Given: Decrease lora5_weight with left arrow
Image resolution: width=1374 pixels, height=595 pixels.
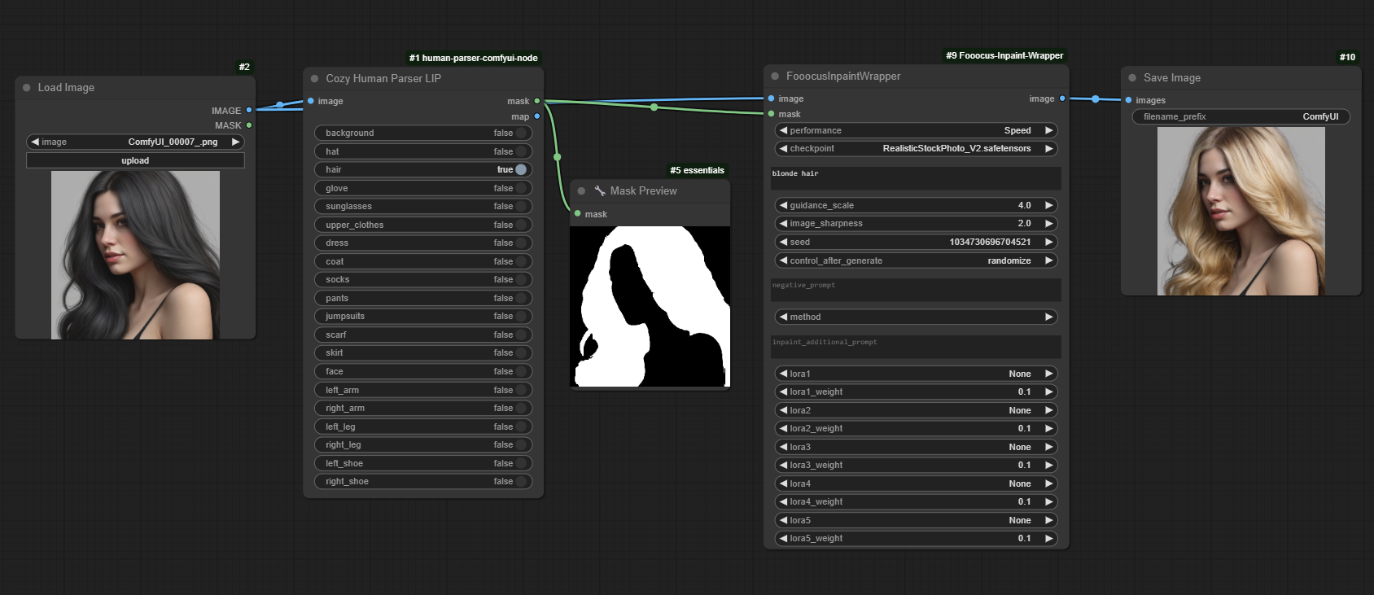Looking at the screenshot, I should 783,538.
